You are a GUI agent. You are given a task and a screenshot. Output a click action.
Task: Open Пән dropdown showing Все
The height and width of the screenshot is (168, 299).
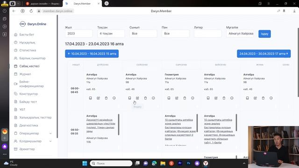[x=176, y=34]
